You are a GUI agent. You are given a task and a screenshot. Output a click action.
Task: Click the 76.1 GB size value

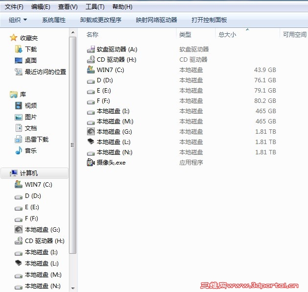265,80
